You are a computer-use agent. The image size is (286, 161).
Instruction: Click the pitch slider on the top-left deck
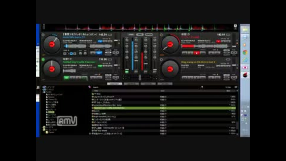(x=116, y=41)
